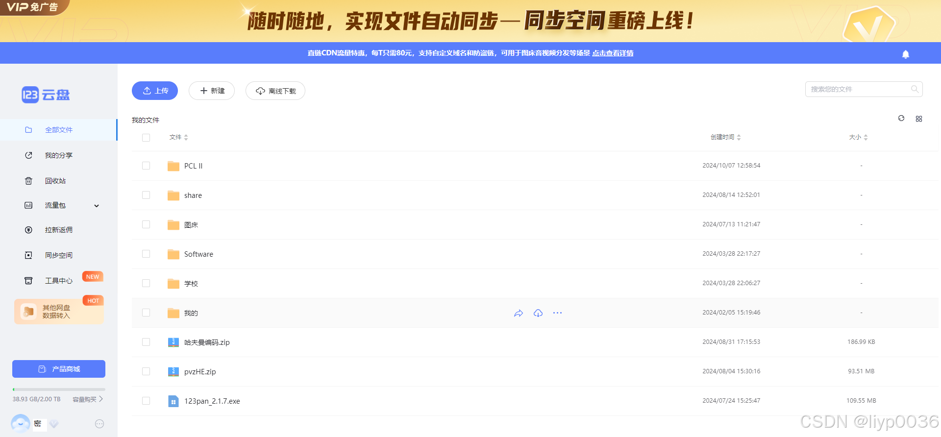Click the Software folder icon
Viewport: 941px width, 437px height.
[x=173, y=254]
